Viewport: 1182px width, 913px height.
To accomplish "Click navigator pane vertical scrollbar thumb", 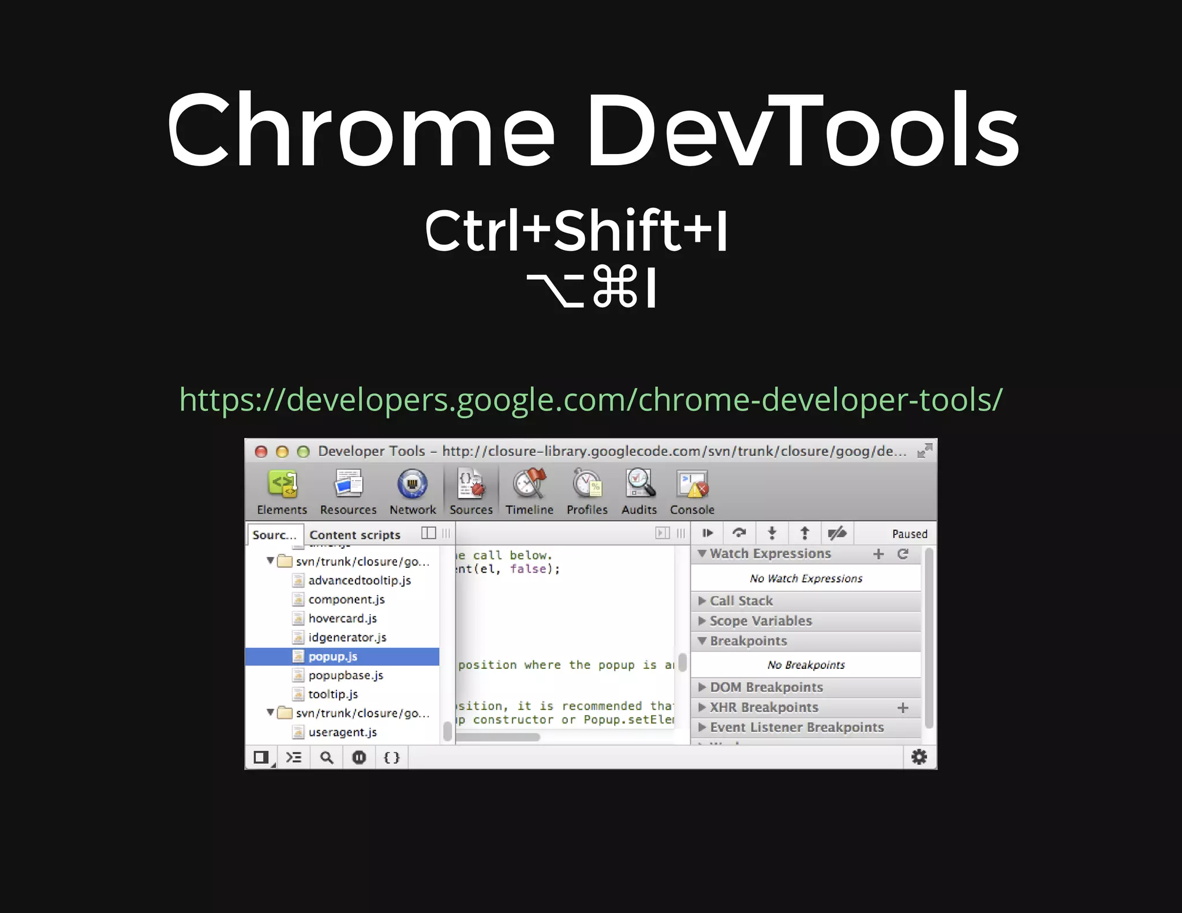I will pos(447,731).
